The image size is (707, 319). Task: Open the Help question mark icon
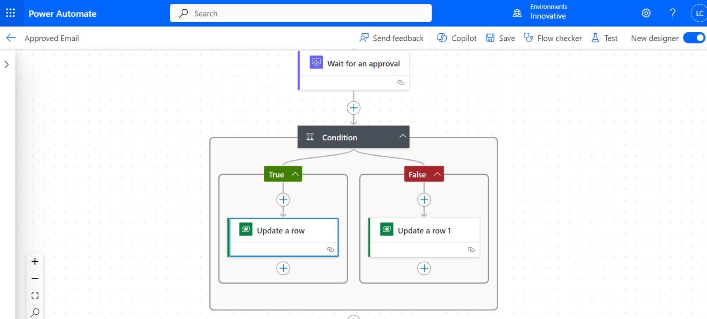[x=673, y=13]
